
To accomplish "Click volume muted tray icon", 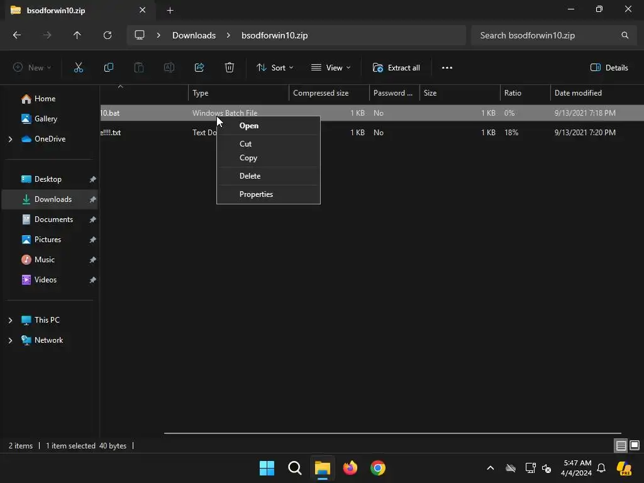I will (x=547, y=468).
